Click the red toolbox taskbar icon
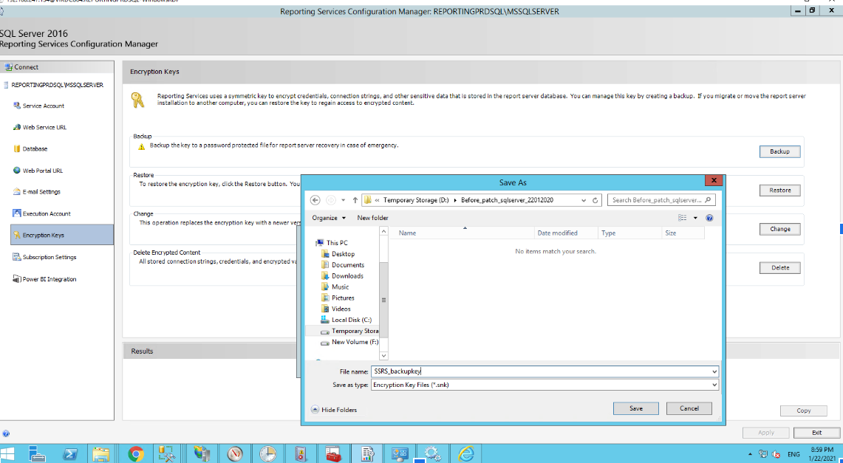Image resolution: width=843 pixels, height=463 pixels. click(x=335, y=454)
